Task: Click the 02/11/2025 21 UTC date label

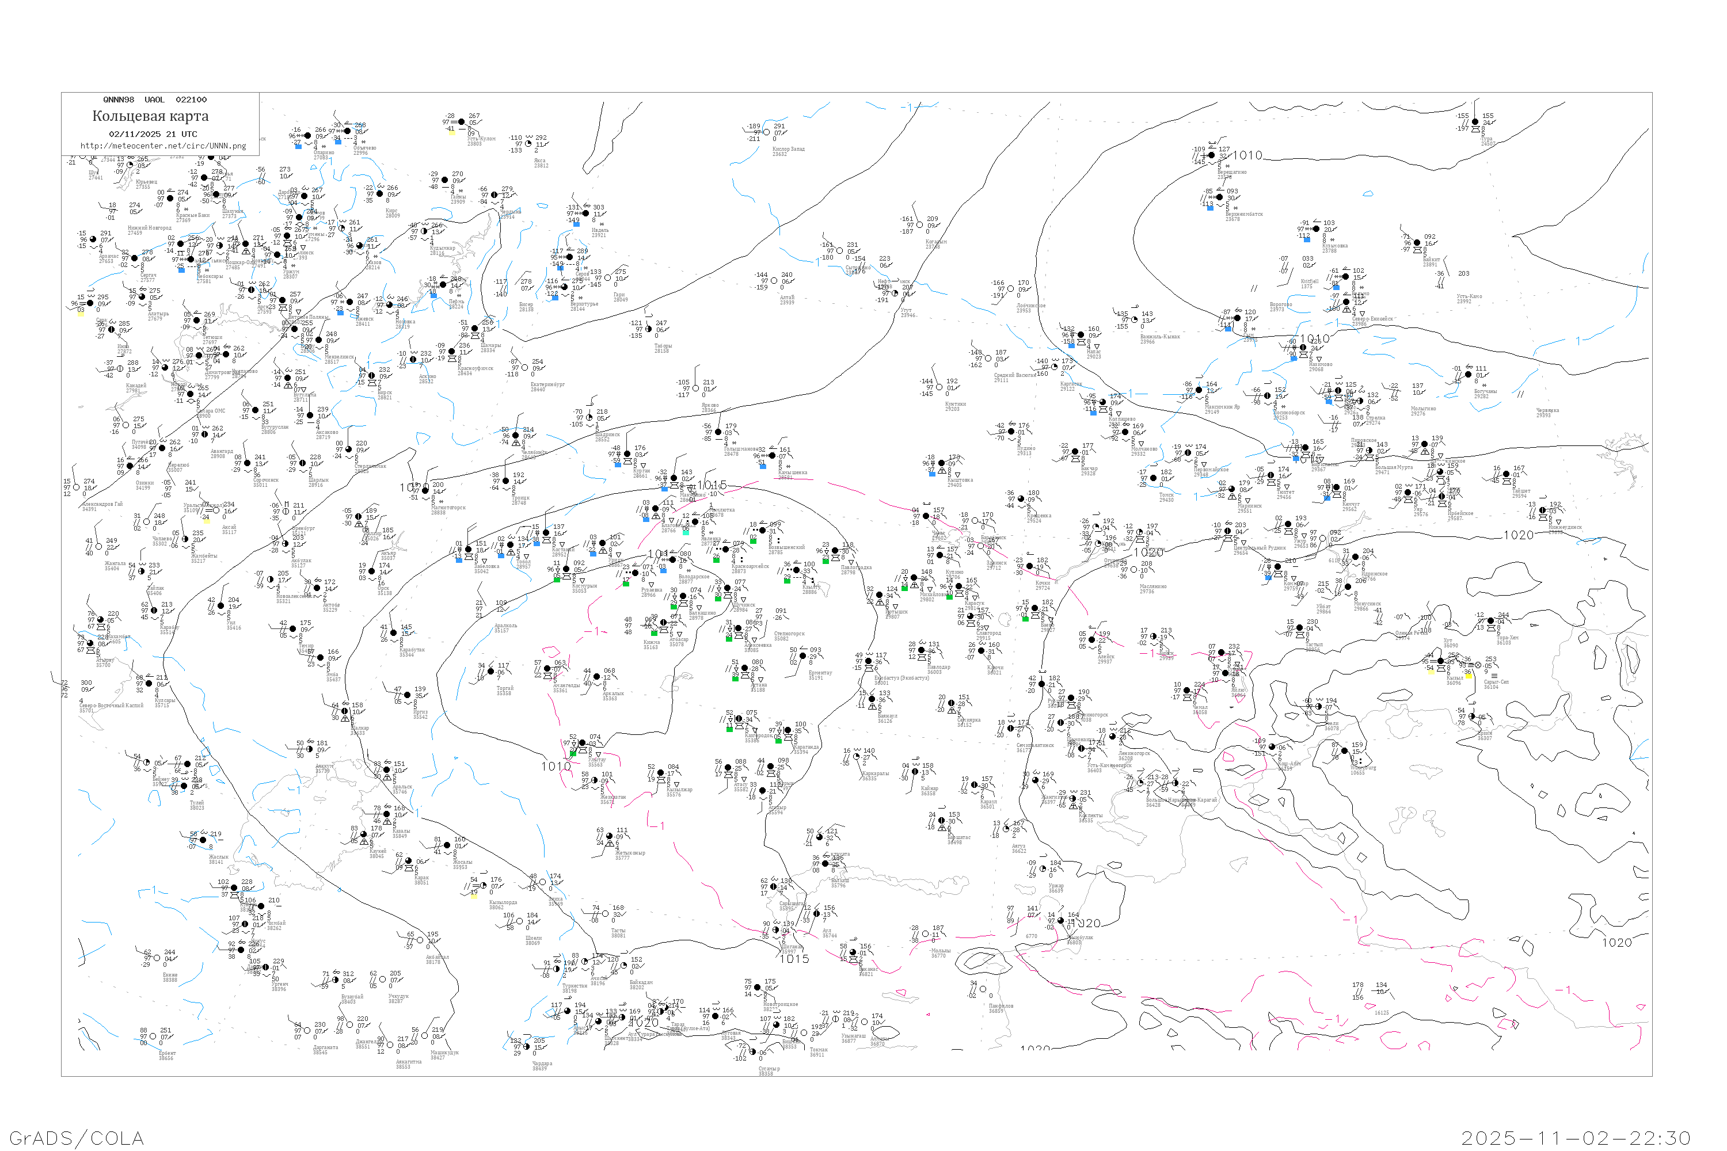Action: tap(153, 134)
